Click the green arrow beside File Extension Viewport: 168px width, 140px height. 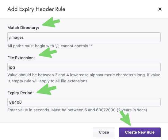(x=48, y=53)
